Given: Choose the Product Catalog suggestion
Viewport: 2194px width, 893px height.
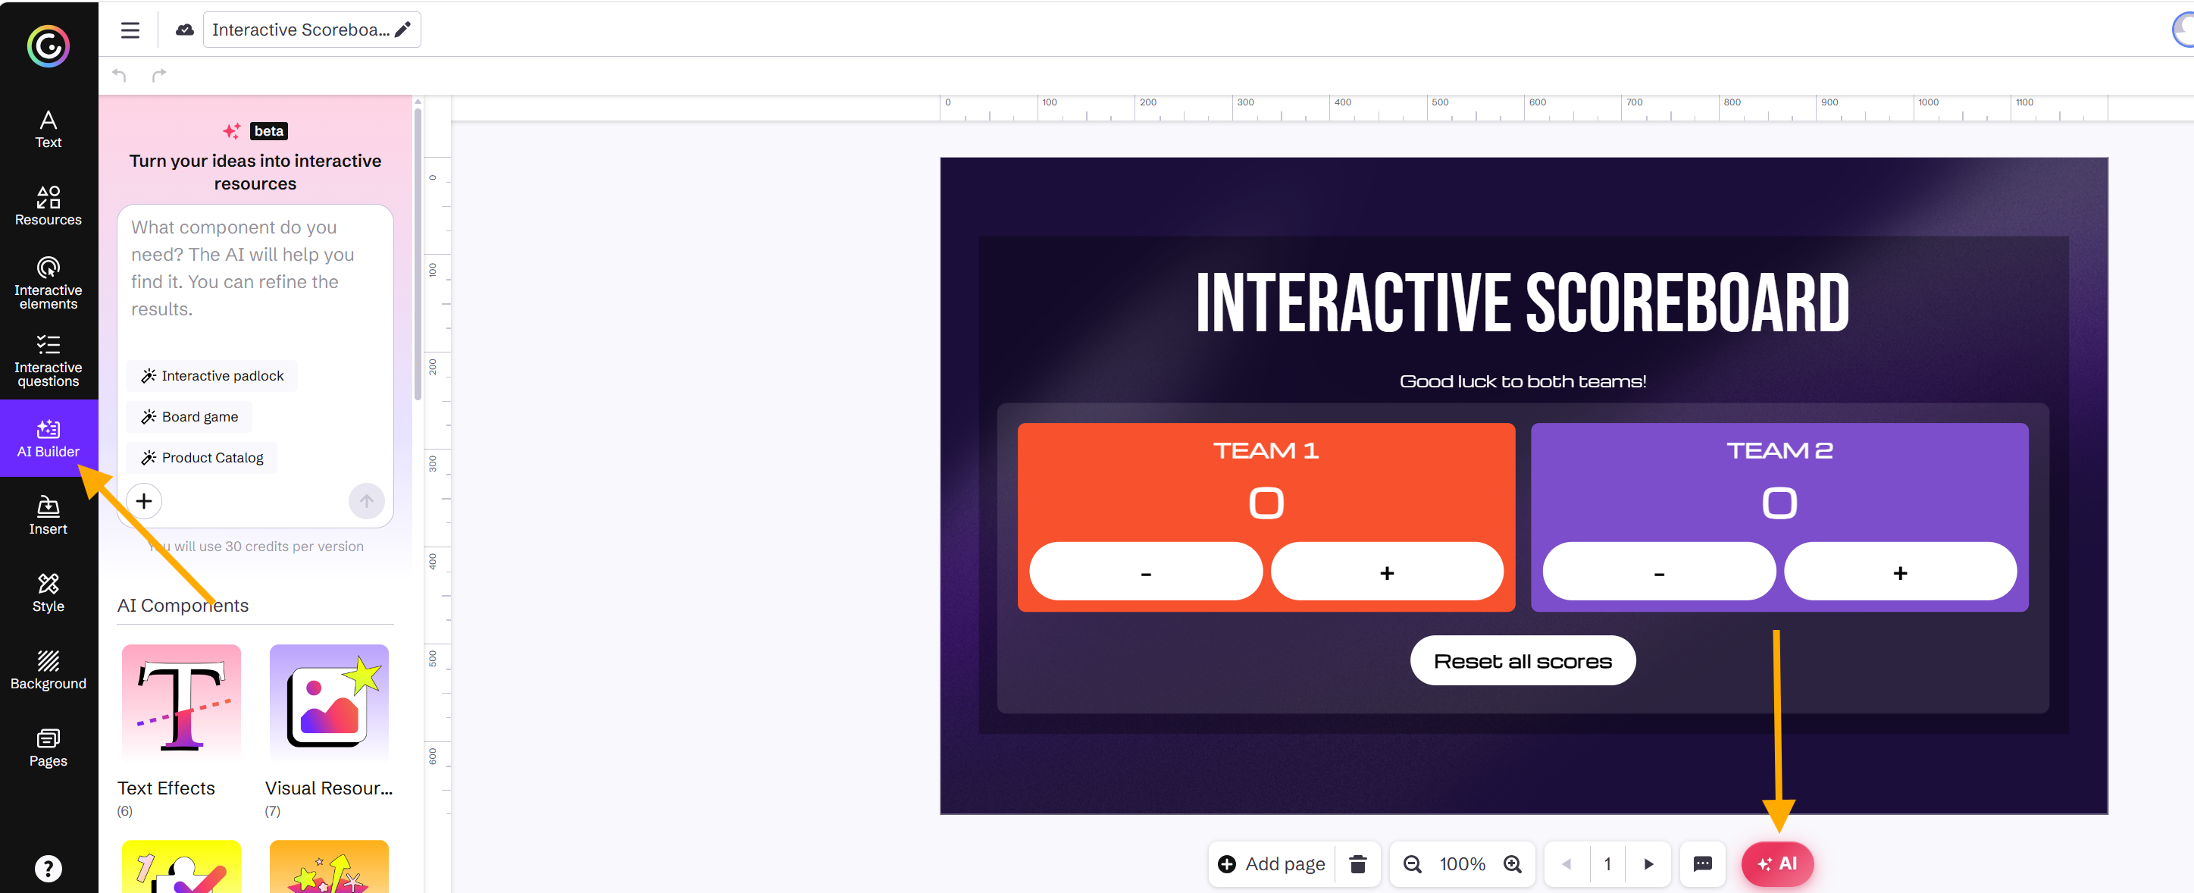Looking at the screenshot, I should tap(202, 458).
